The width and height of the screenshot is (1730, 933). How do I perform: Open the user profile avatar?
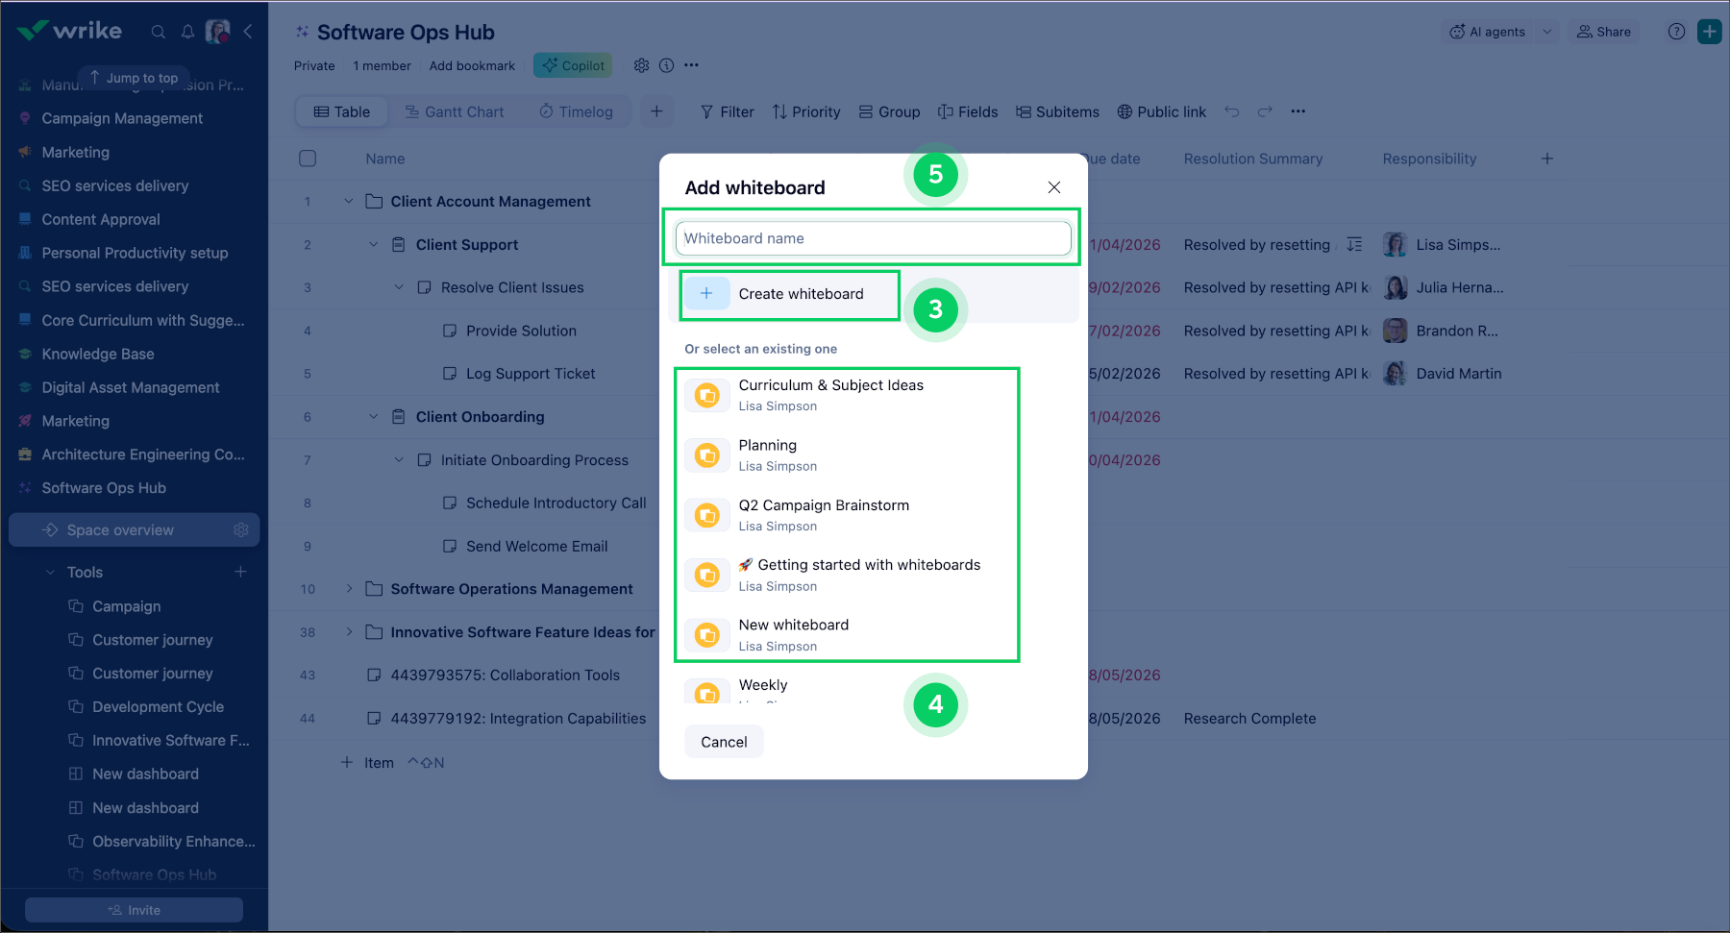pyautogui.click(x=218, y=32)
